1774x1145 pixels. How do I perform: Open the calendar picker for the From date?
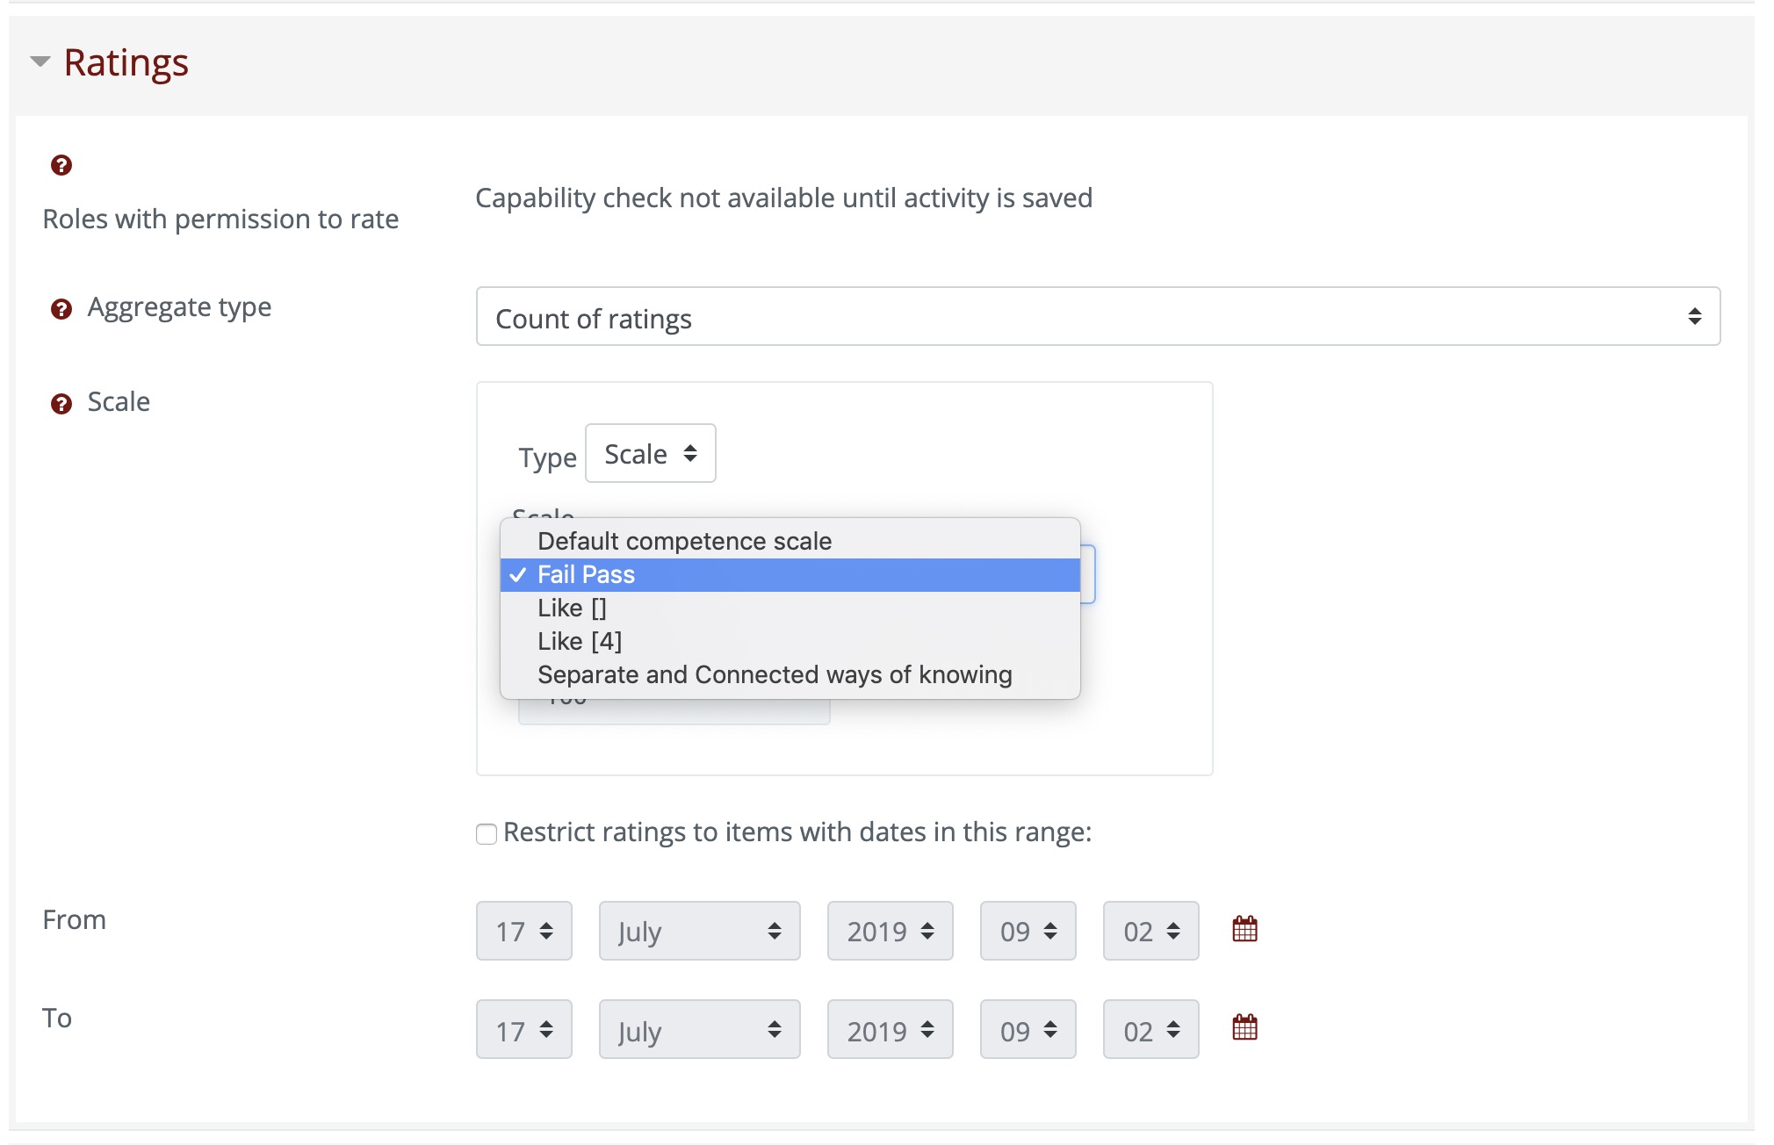point(1244,929)
